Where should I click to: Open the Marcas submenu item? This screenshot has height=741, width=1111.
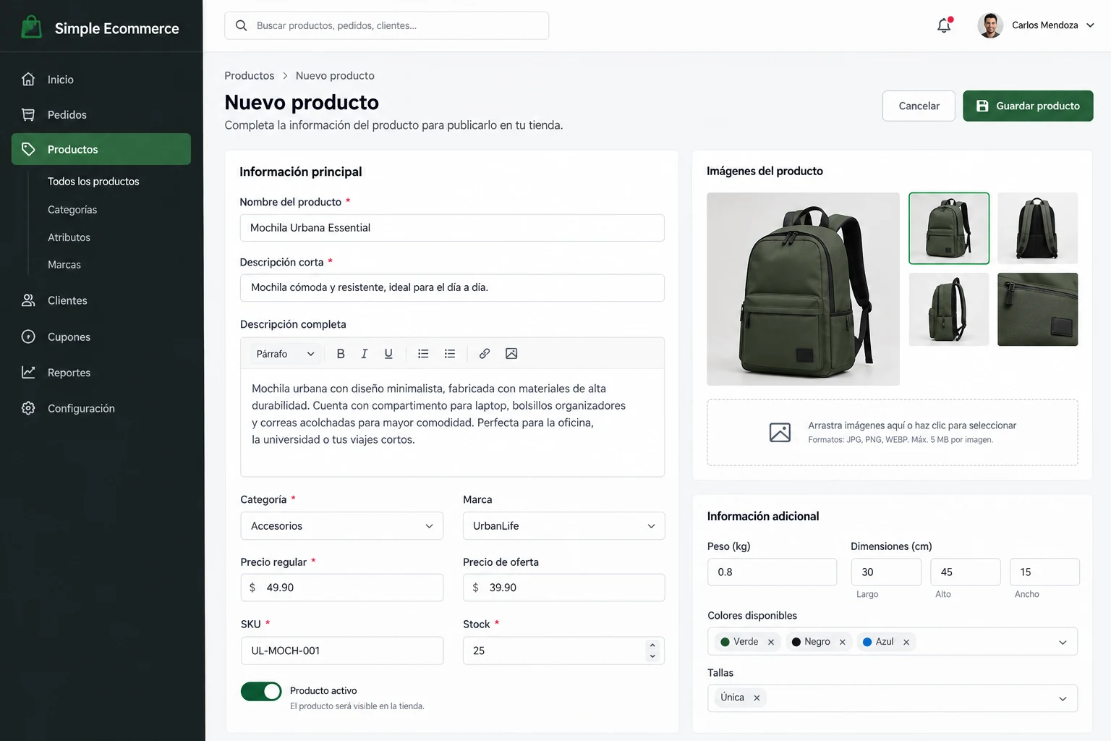tap(64, 265)
